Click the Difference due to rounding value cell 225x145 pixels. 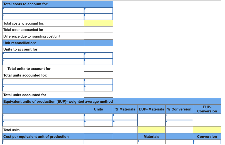point(98,36)
